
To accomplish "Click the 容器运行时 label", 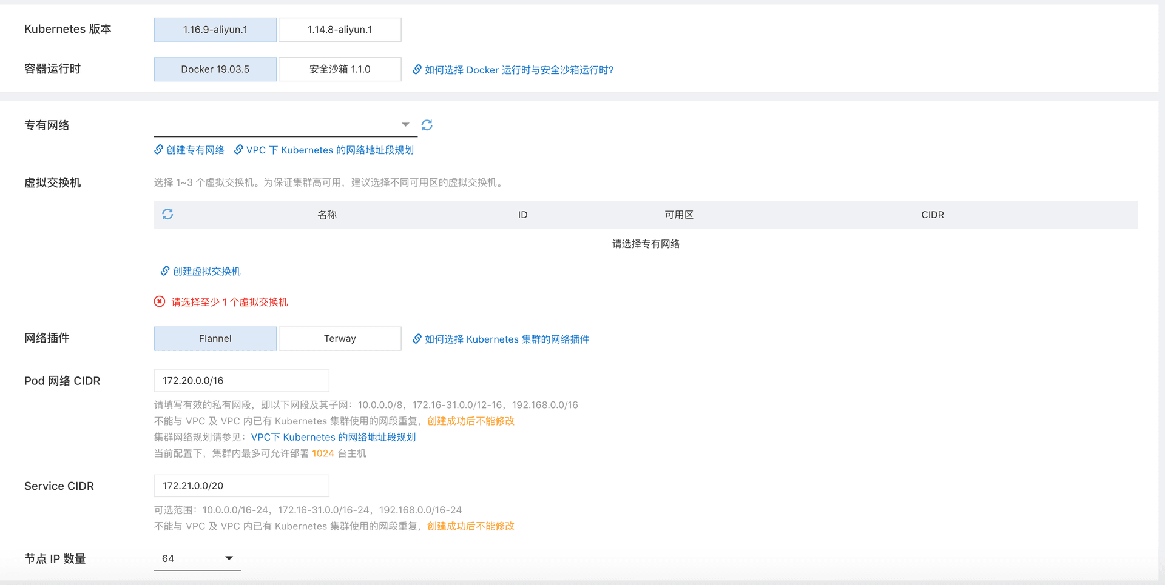I will 52,69.
